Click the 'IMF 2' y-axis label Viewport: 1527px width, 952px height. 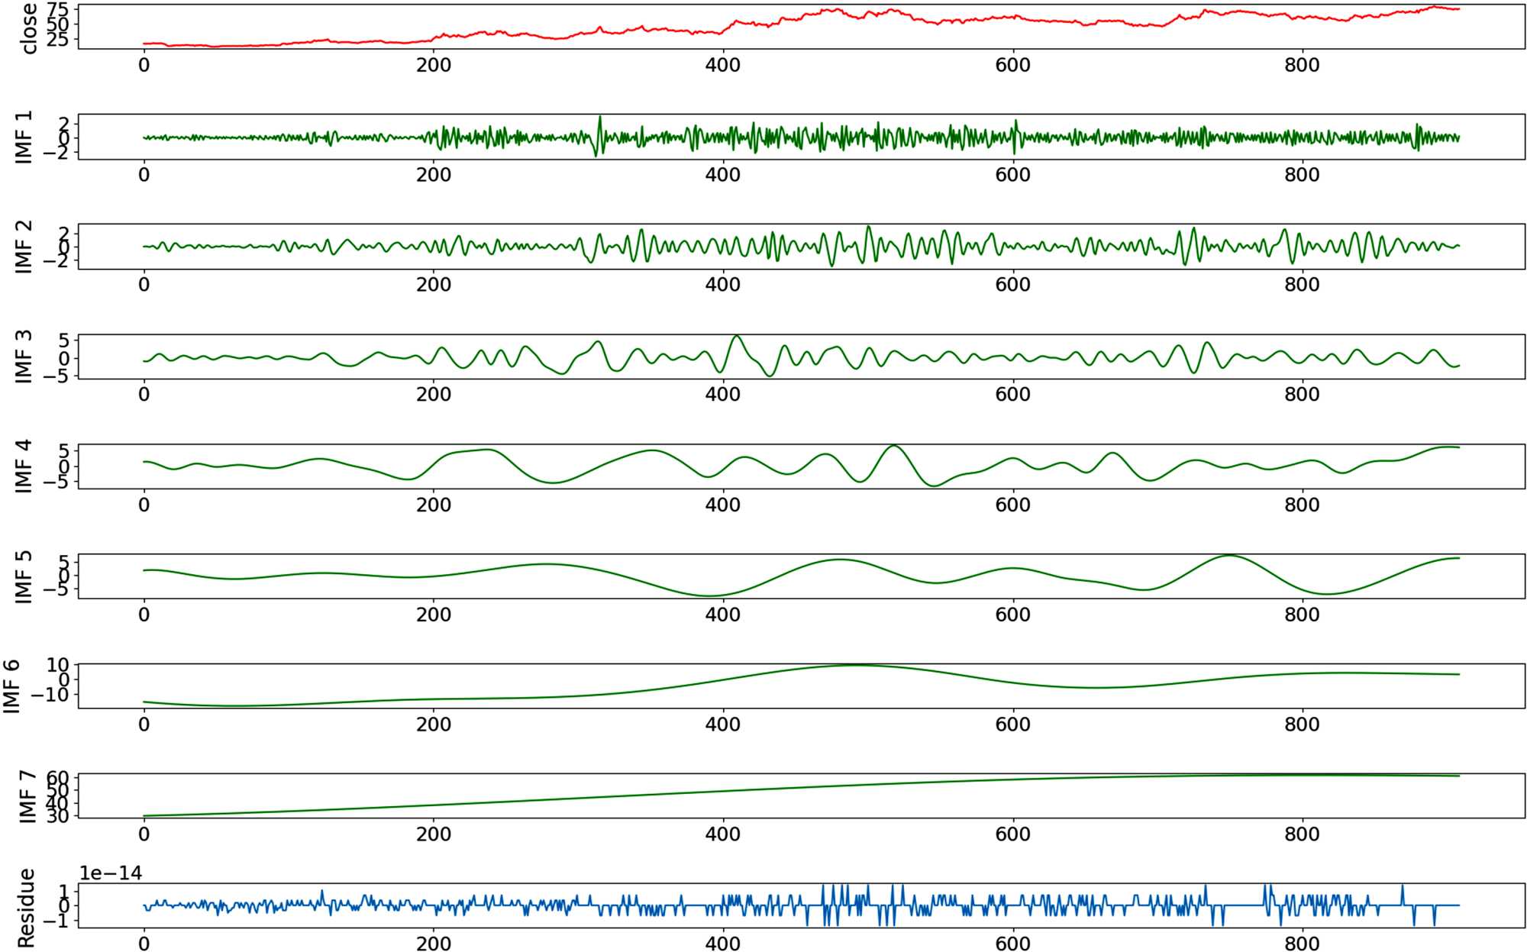click(24, 247)
